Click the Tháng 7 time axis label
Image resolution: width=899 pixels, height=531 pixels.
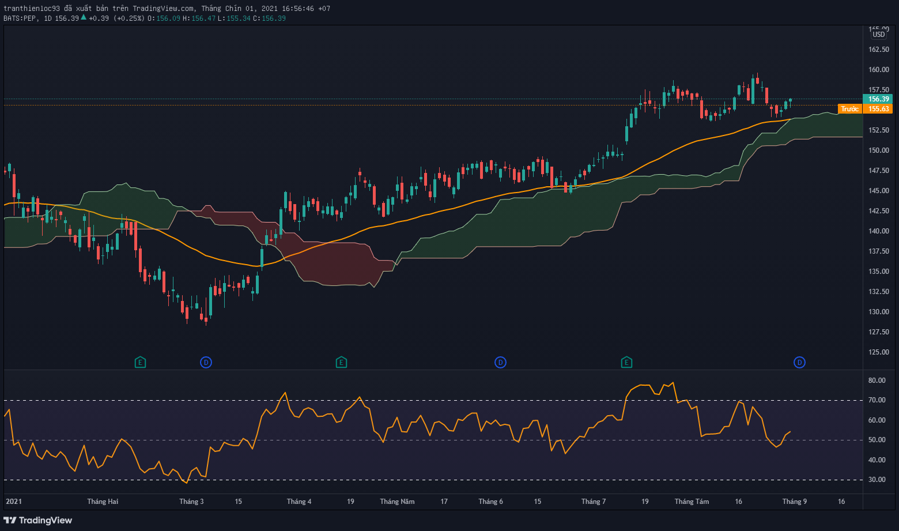click(x=594, y=502)
